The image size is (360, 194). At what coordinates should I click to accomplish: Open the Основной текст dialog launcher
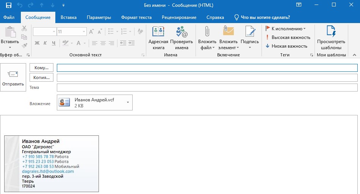tap(143, 55)
